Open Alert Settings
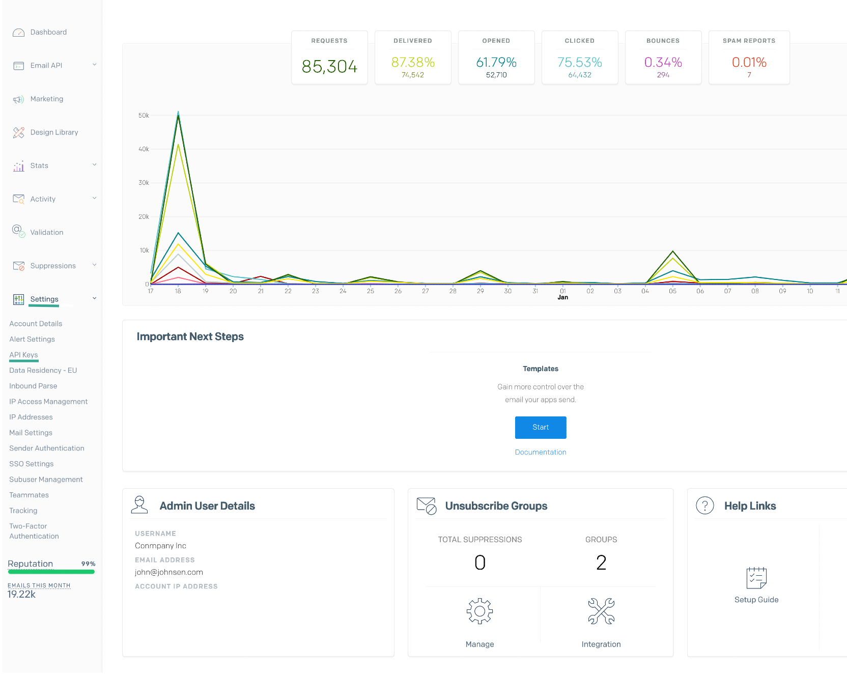 pos(32,339)
